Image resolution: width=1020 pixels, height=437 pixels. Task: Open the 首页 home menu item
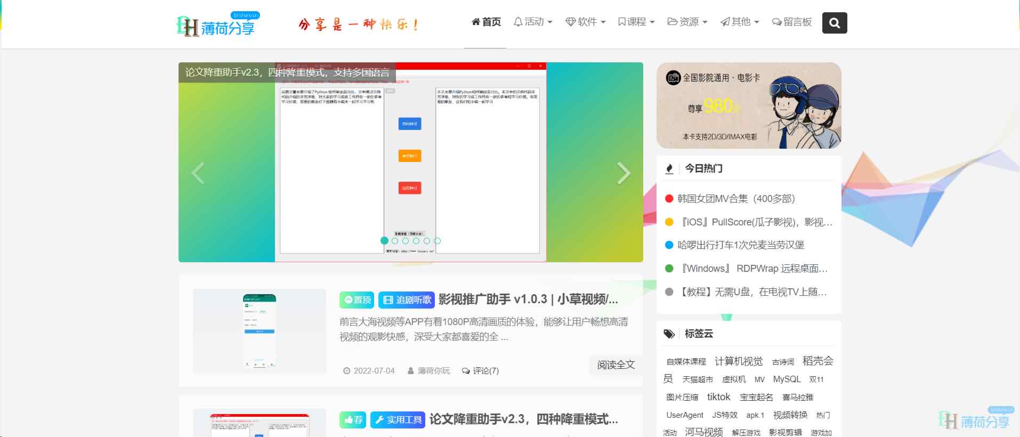coord(485,22)
